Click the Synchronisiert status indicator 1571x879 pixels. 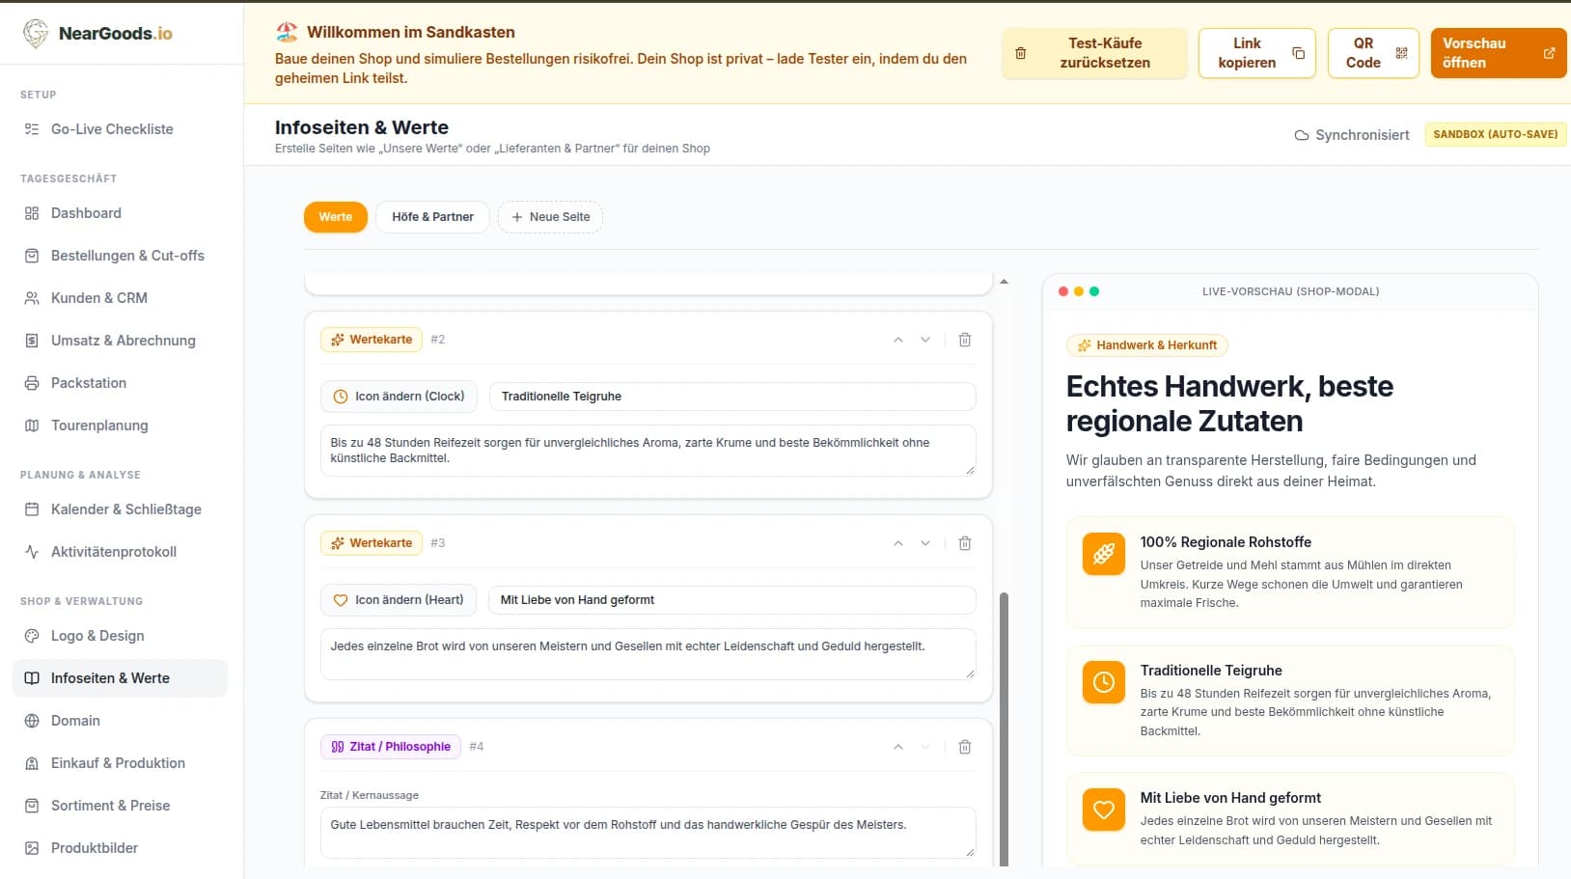[1351, 135]
